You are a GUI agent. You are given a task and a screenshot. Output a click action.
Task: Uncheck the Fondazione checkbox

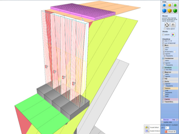(x=163, y=58)
